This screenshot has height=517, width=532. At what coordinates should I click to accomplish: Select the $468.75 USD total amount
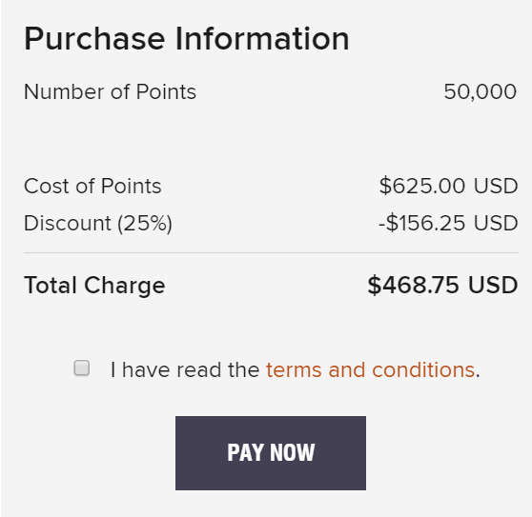(442, 285)
